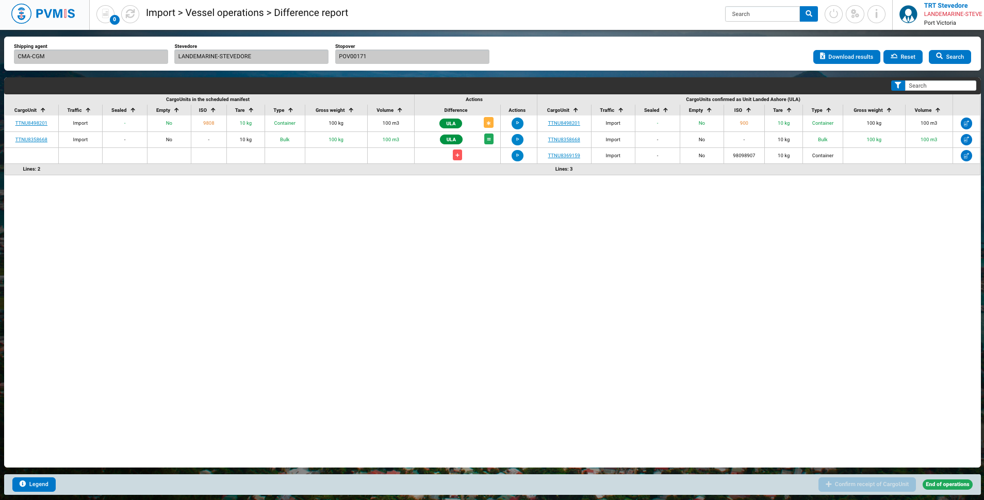Screen dimensions: 984x500
Task: Open the Legend button
Action: tap(34, 484)
